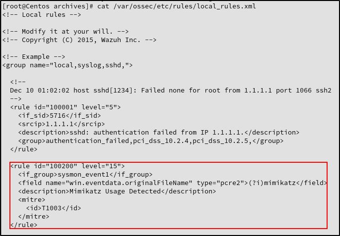Click the opening mitre tag
Screen dimensions: 340x236
click(x=32, y=200)
